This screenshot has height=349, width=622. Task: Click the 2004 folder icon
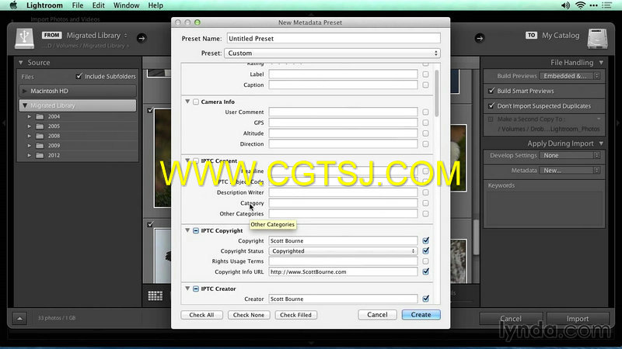point(40,117)
